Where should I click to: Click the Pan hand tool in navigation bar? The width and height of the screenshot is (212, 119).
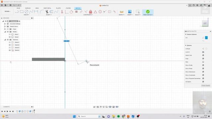[101, 107]
